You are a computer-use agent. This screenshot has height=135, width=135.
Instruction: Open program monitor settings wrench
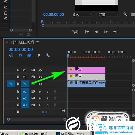coord(125,14)
